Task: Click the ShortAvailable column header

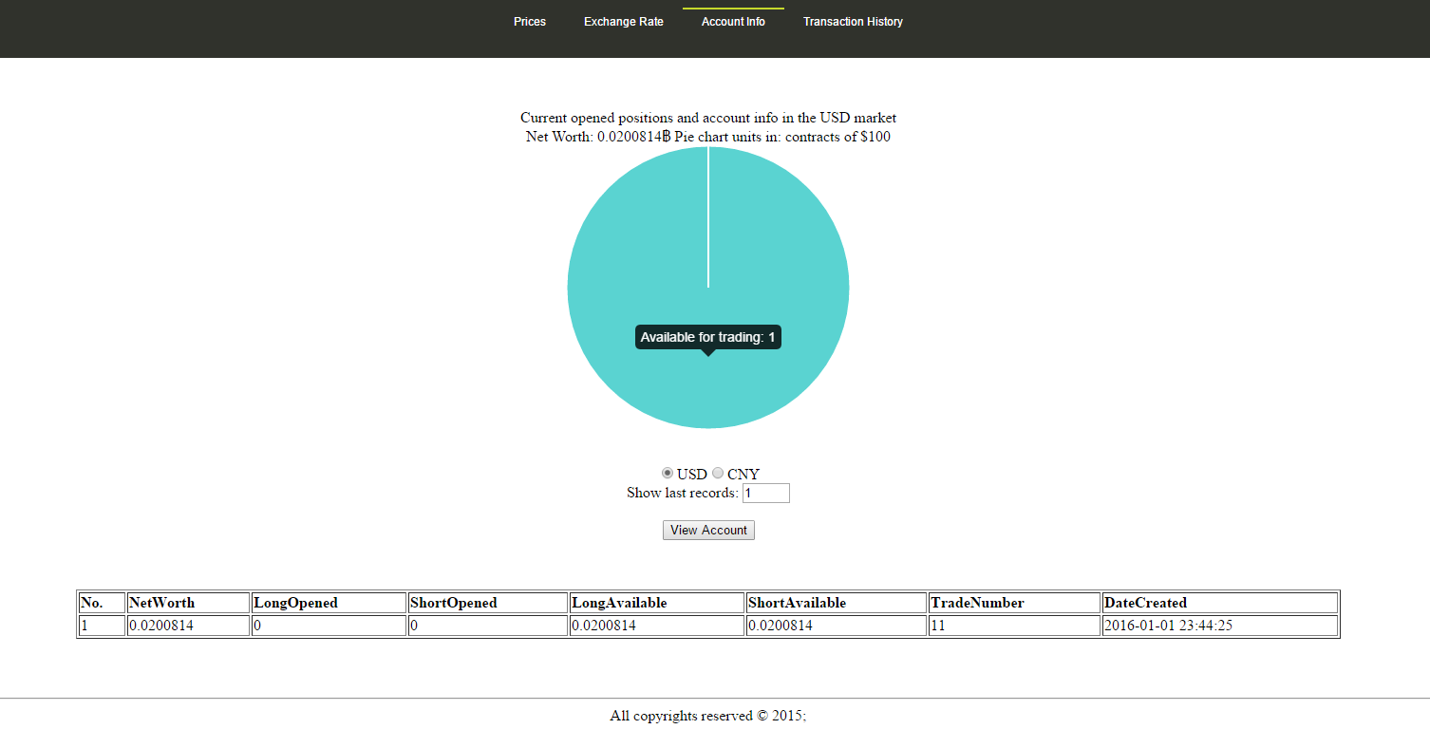Action: (x=837, y=603)
